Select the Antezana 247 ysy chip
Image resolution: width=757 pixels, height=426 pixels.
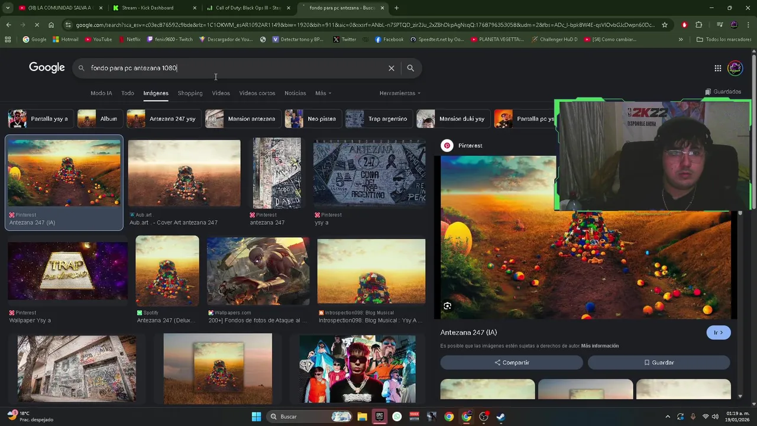[163, 119]
